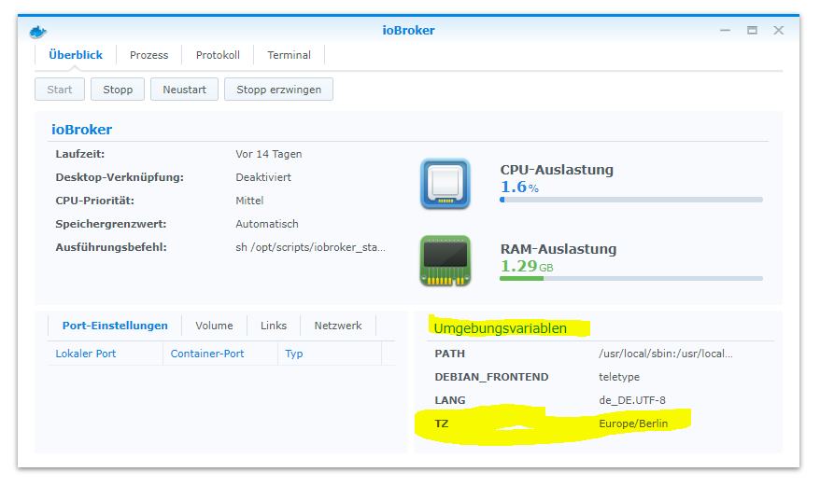Click the Neustart button
Viewport: 820px width, 486px height.
point(184,90)
